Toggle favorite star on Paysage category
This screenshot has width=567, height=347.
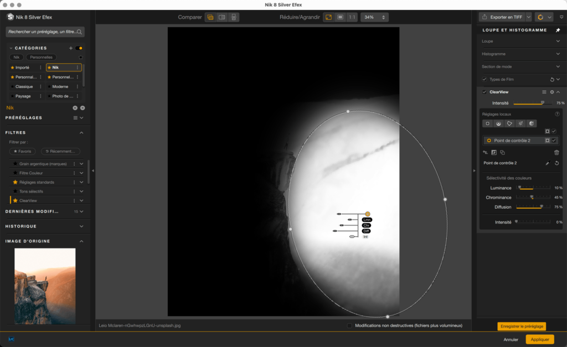(x=12, y=96)
